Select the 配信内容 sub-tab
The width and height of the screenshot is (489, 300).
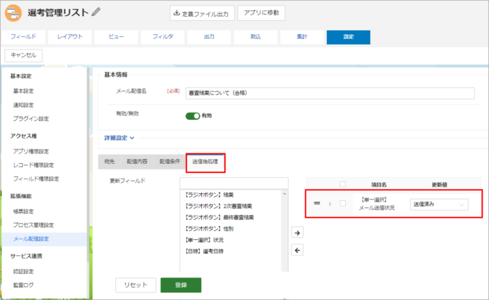pos(137,162)
